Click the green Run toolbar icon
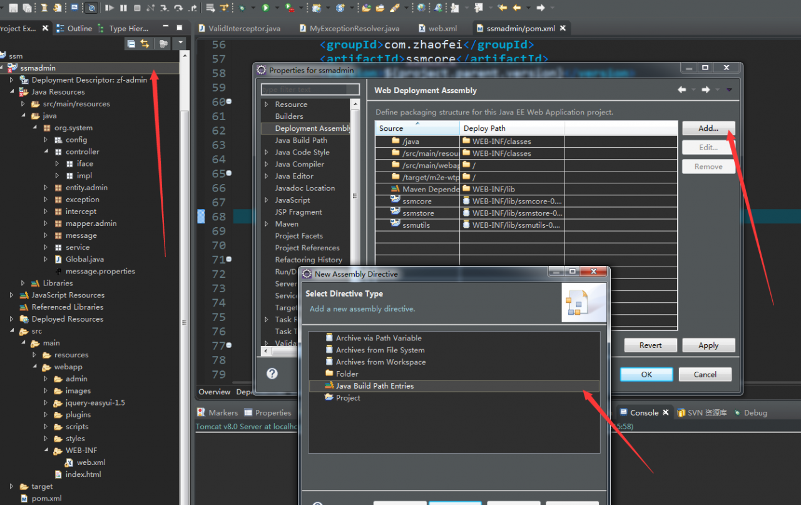 265,8
